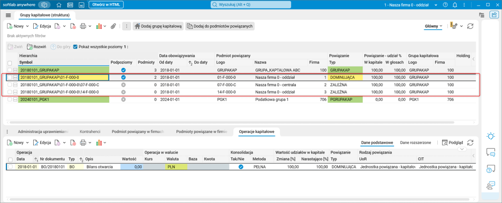
Task: Tick the select-all checkbox in lower grid
Action: point(10,160)
